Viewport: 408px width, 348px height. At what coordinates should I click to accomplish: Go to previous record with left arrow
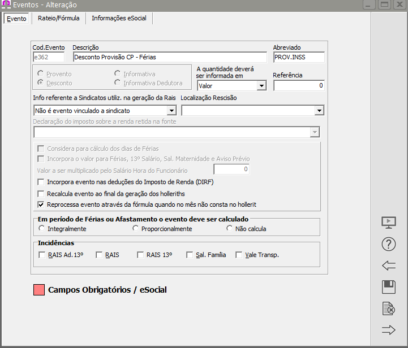click(389, 266)
